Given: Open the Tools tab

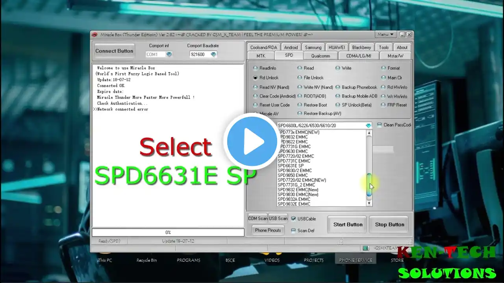Looking at the screenshot, I should point(384,47).
